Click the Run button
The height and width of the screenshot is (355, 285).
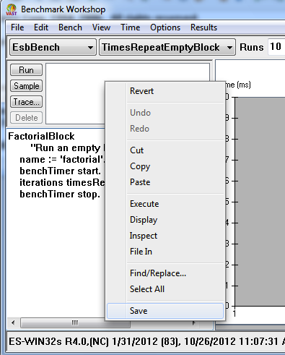click(26, 70)
